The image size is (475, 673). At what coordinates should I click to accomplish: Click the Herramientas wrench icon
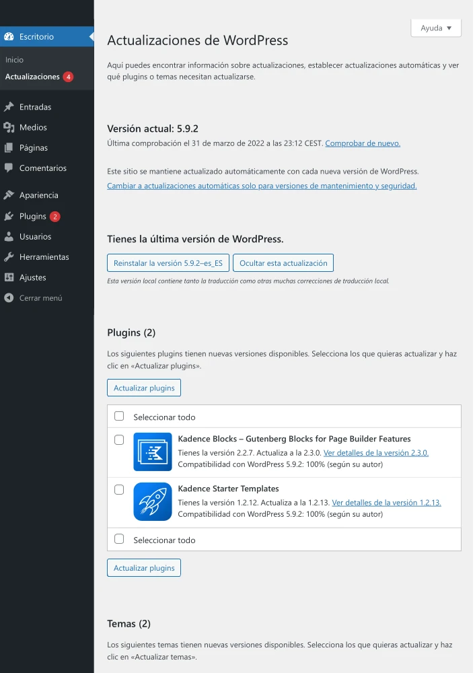click(9, 257)
